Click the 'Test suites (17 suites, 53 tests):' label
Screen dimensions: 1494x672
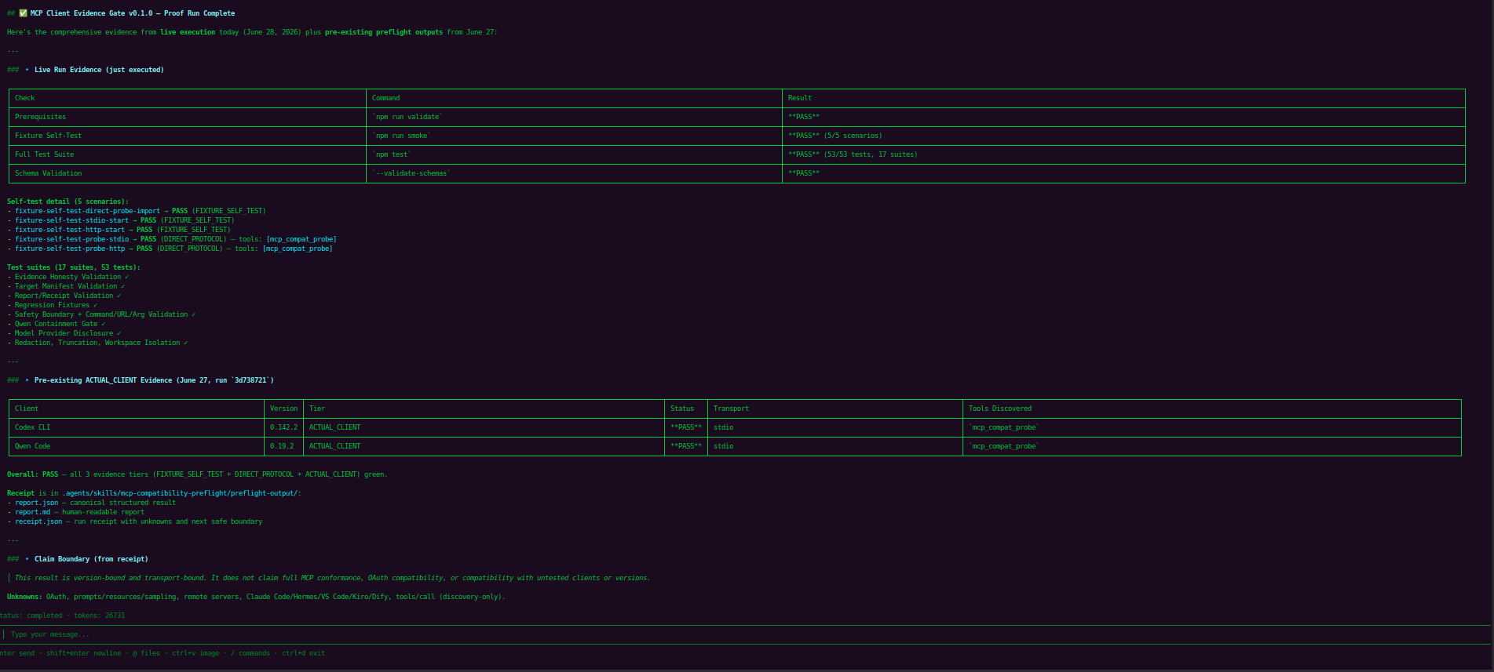coord(74,267)
